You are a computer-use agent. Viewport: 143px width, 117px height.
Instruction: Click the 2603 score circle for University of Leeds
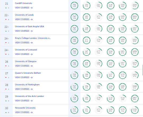[135, 17]
